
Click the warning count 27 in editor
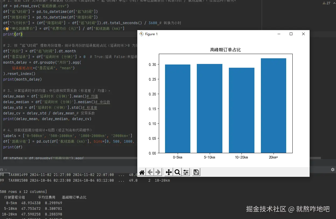328,3
